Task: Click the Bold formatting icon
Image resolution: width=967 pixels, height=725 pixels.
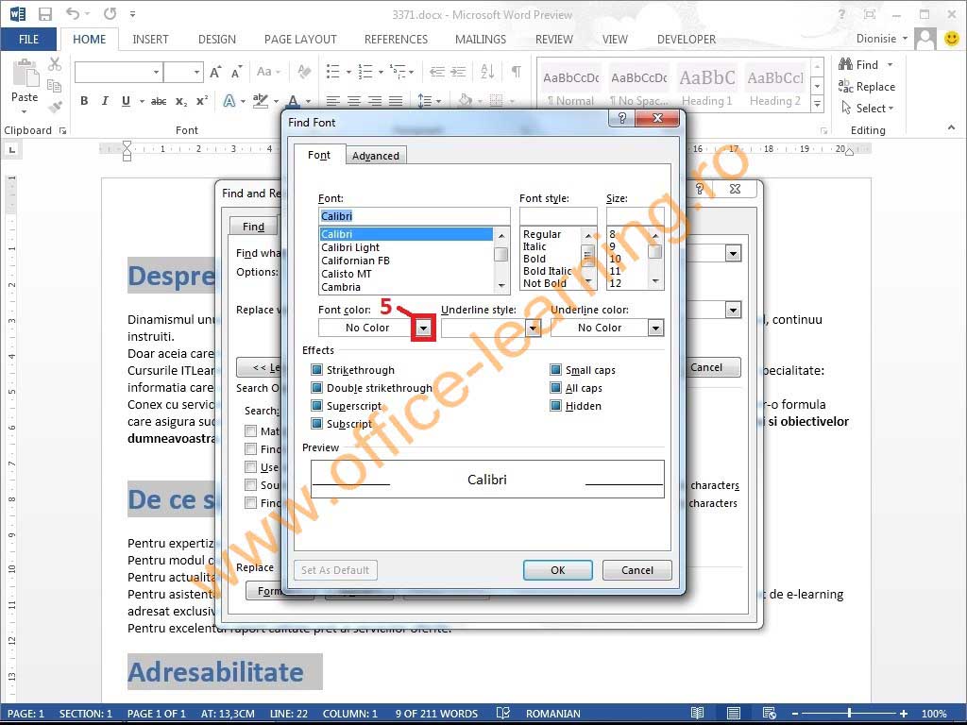Action: pos(84,101)
